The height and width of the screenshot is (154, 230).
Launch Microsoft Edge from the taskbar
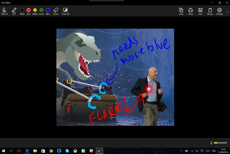pyautogui.click(x=27, y=151)
